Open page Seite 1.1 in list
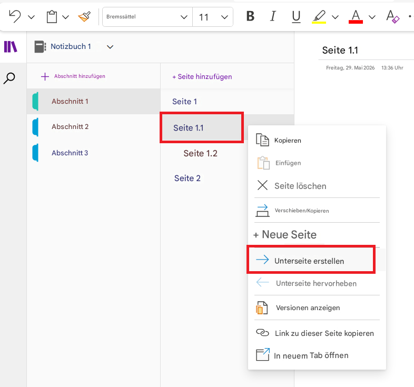Screen dimensions: 414x387 (x=202, y=128)
